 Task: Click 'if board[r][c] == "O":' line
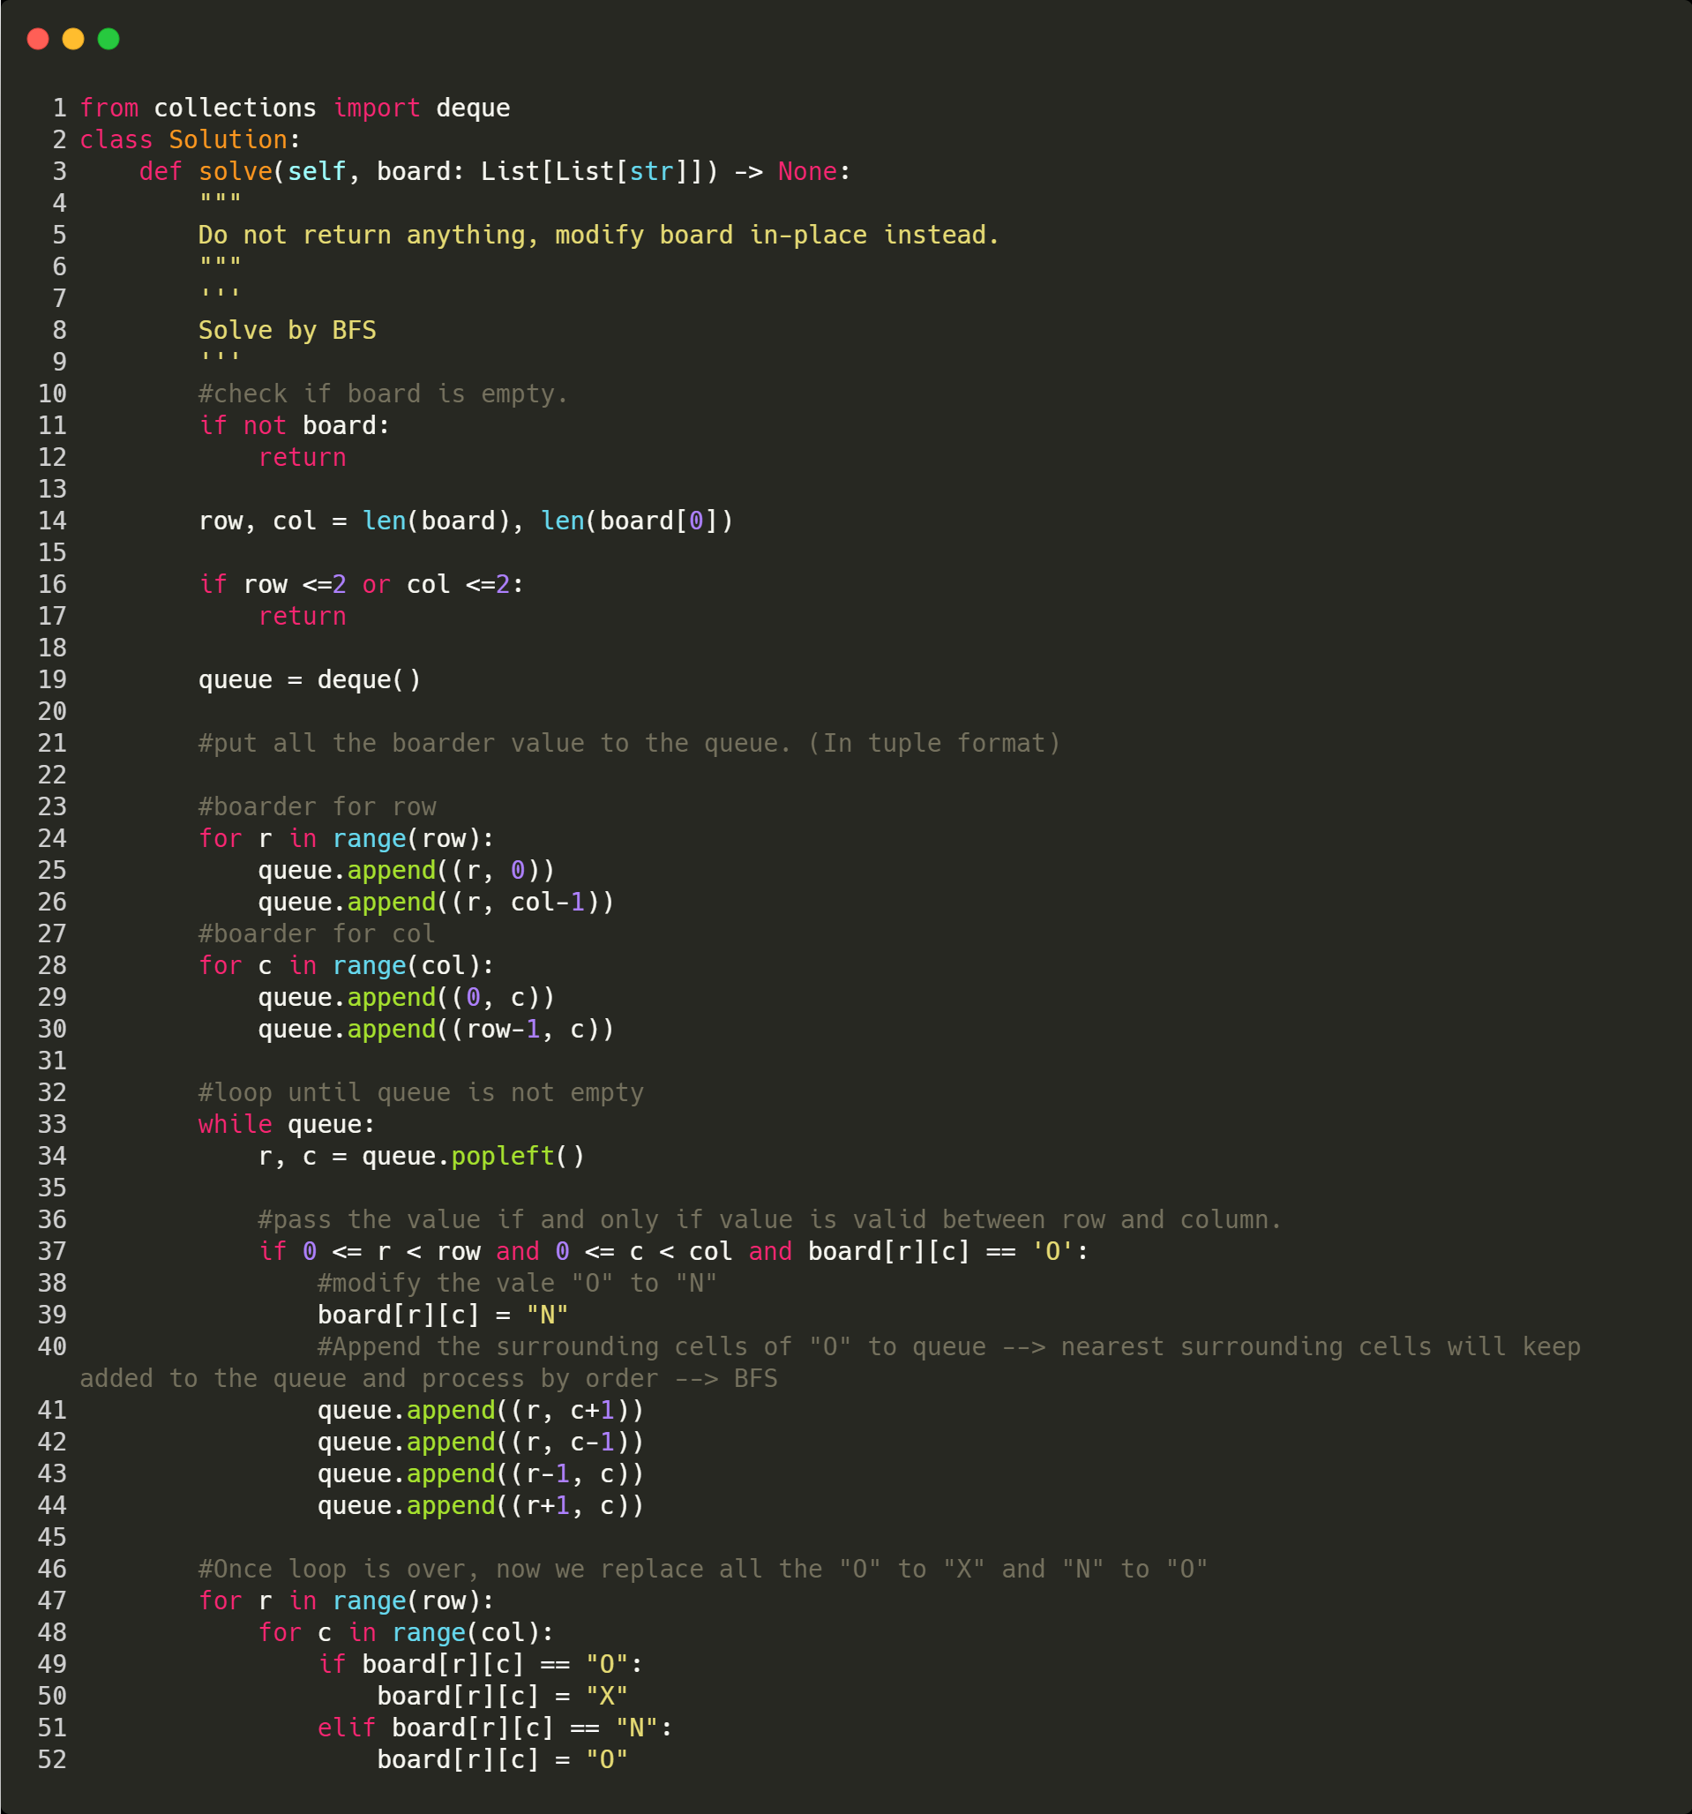481,1664
